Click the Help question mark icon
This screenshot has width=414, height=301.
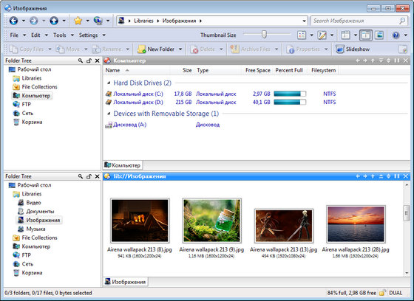[x=396, y=35]
